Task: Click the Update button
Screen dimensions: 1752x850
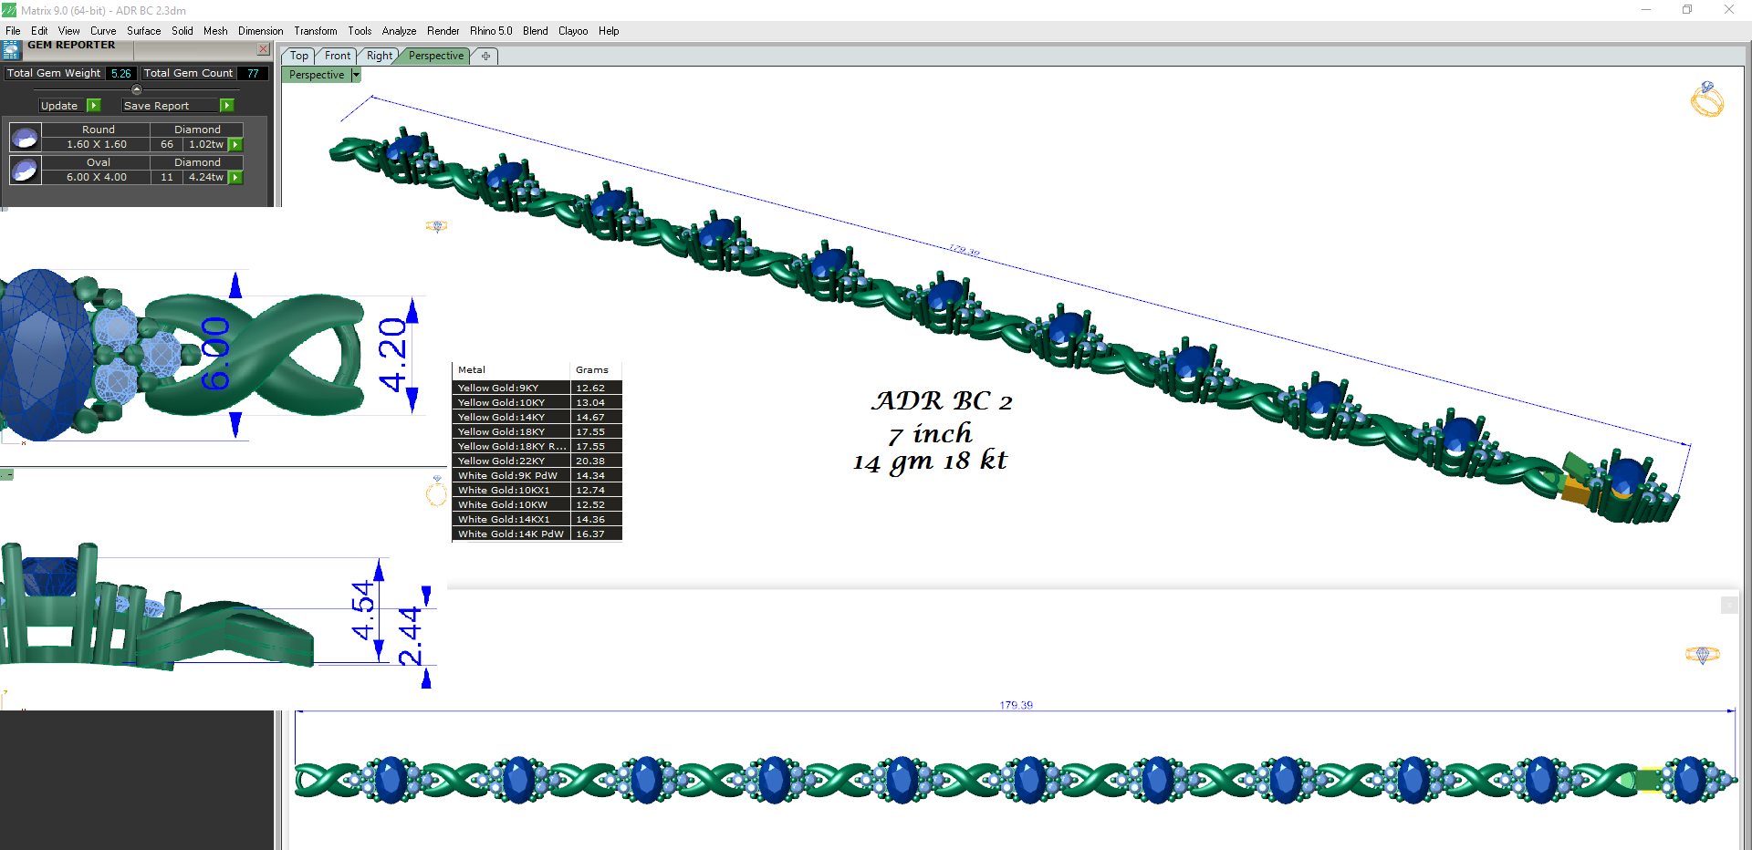Action: click(x=59, y=106)
